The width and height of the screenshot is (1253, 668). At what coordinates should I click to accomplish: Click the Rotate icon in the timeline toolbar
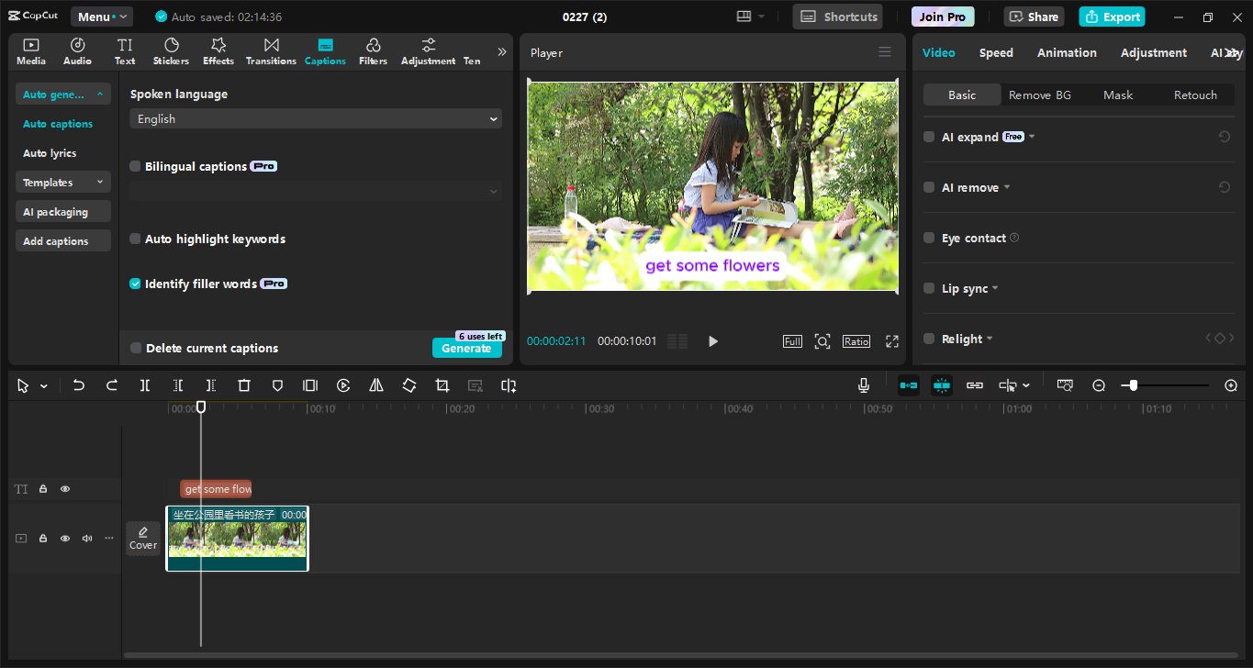pos(408,385)
